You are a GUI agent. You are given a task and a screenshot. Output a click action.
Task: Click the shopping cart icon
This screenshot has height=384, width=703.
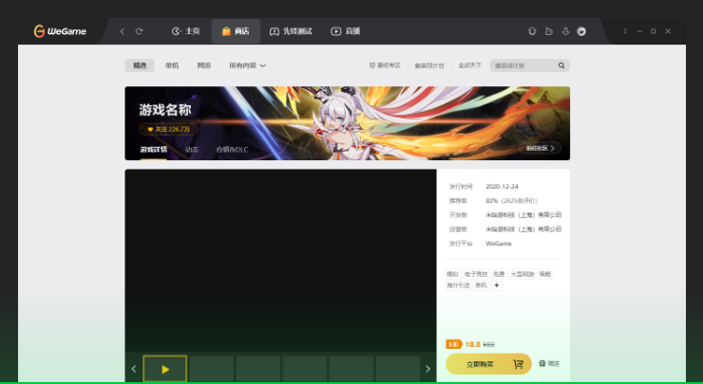pos(519,364)
